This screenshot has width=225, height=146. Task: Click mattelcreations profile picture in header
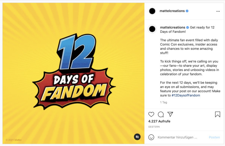(152, 11)
